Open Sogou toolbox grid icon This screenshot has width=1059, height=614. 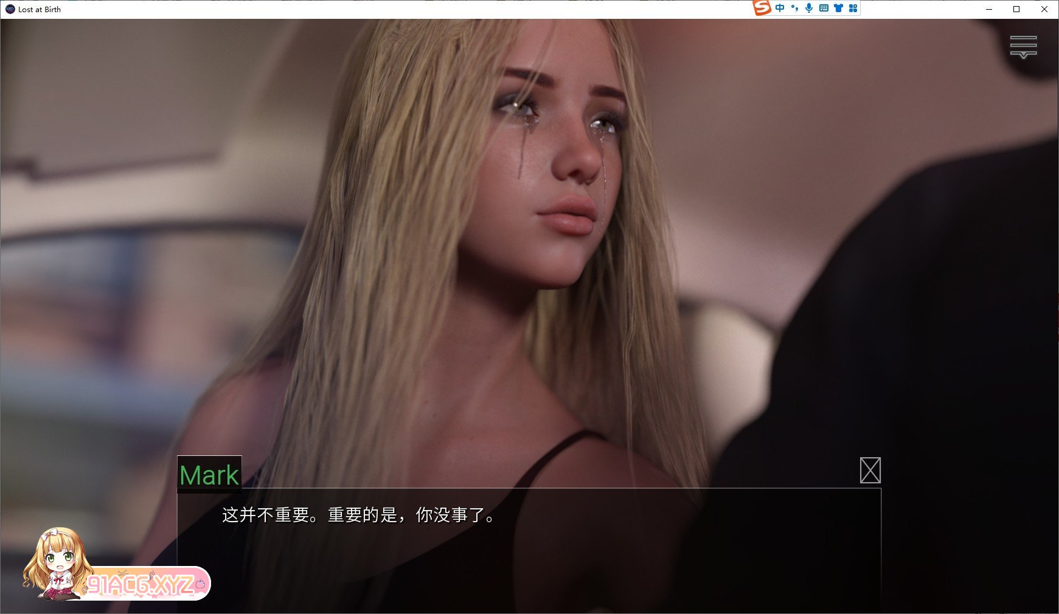pyautogui.click(x=853, y=8)
